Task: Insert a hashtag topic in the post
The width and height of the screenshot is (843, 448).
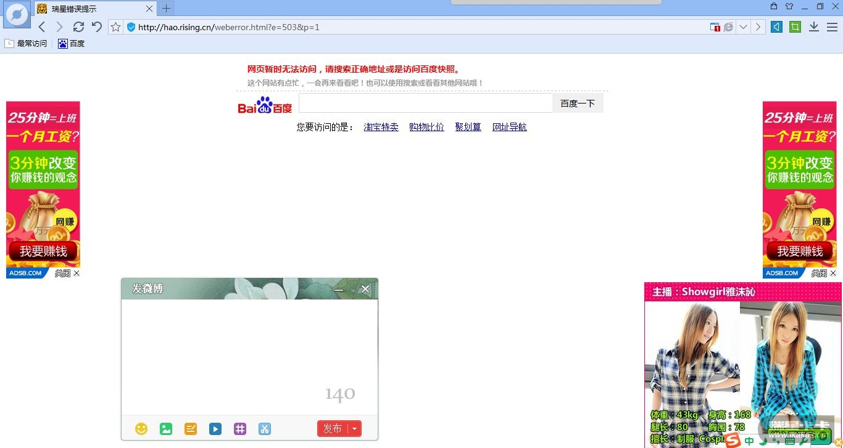Action: pos(240,429)
